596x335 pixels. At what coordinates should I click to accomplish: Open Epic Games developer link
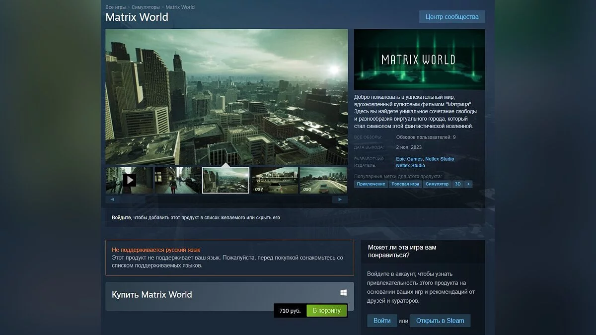click(409, 159)
